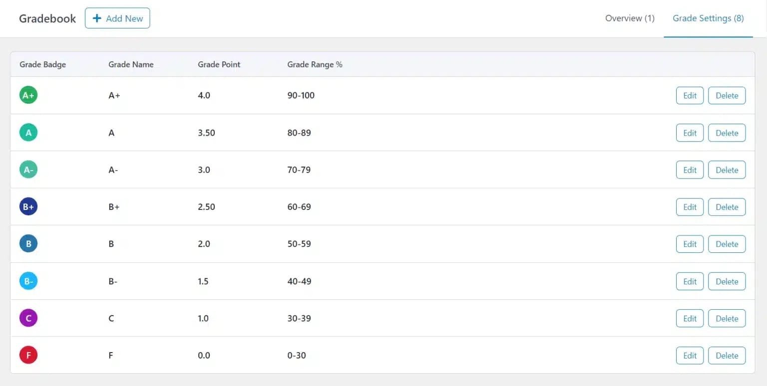
Task: Click the teal A grade badge
Action: (x=28, y=133)
